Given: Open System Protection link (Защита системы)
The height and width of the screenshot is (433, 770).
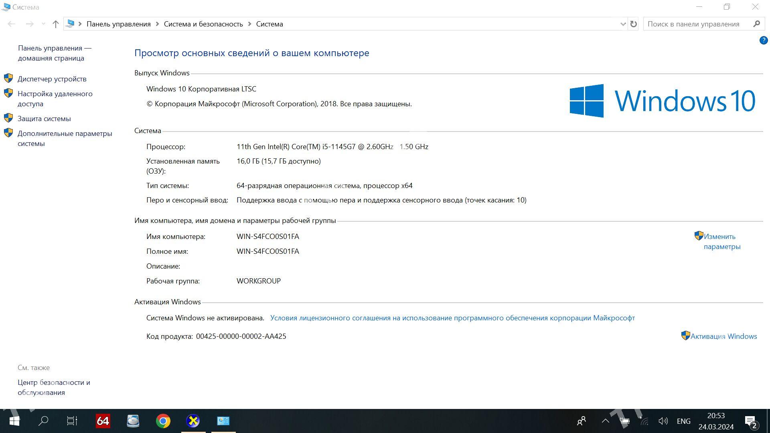Looking at the screenshot, I should (x=44, y=119).
